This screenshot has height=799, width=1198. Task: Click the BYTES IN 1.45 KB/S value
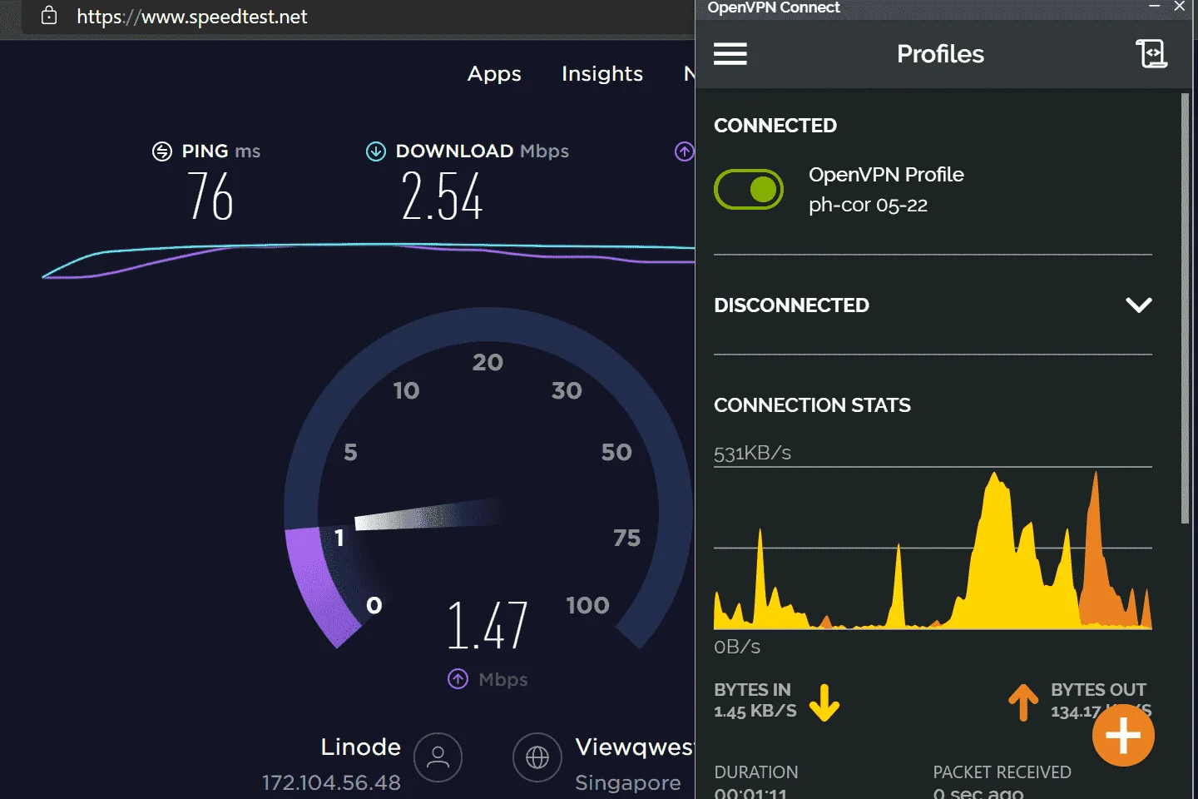click(x=755, y=712)
